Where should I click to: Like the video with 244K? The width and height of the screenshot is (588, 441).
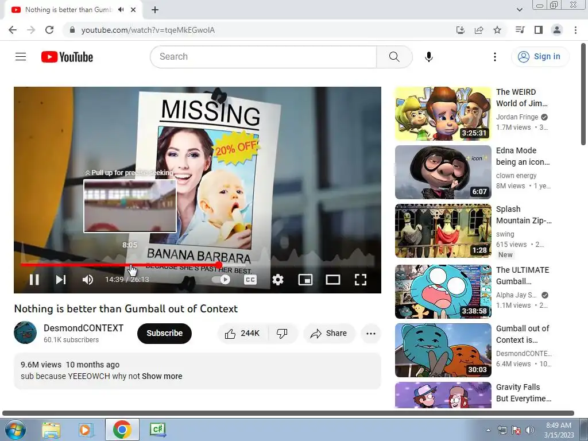tap(243, 334)
